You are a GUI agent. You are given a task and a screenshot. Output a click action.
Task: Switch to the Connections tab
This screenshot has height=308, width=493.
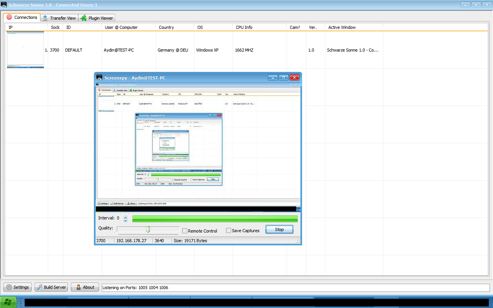pos(22,17)
